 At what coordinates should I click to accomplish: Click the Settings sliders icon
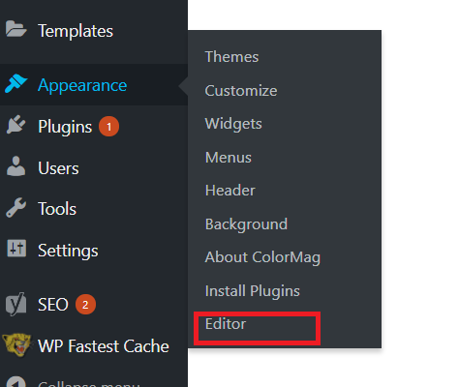tap(16, 249)
